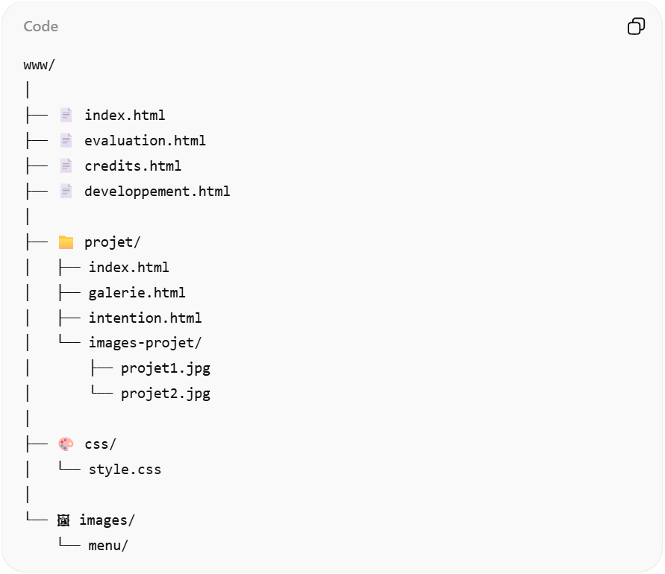Select projet1.jpg file entry
The width and height of the screenshot is (665, 574).
pos(166,368)
